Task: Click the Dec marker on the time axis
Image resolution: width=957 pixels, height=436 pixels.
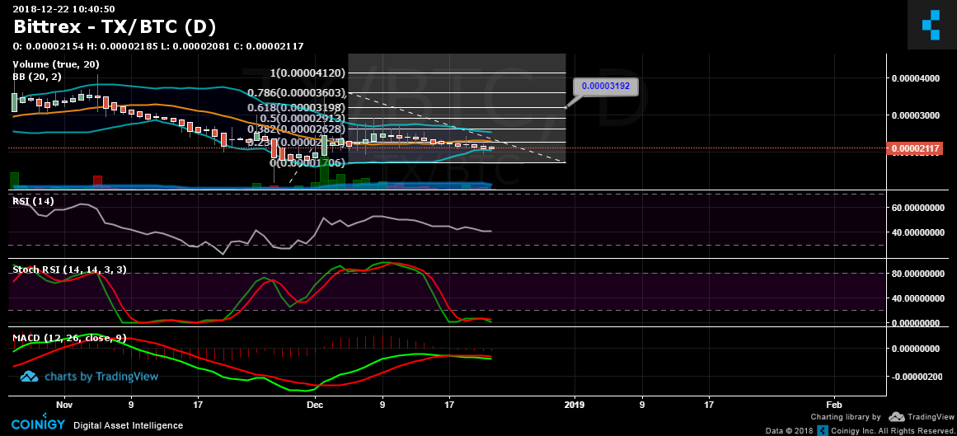Action: click(x=314, y=406)
